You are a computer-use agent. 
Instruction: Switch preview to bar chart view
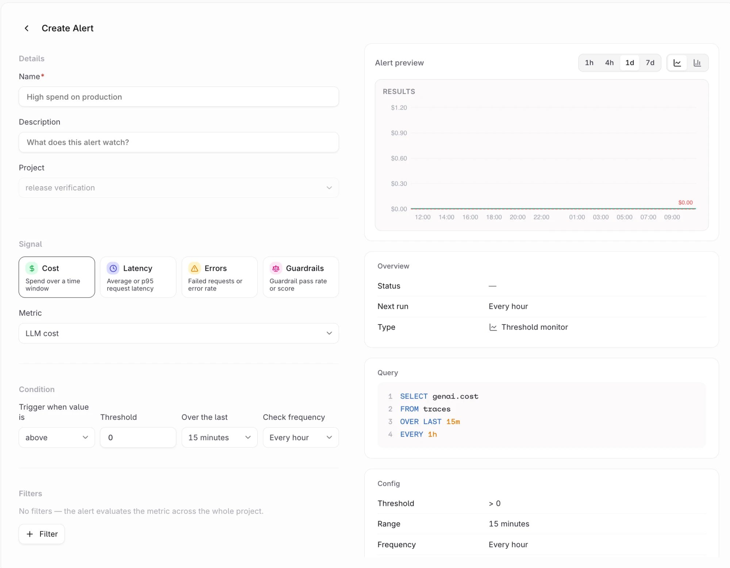[x=697, y=63]
